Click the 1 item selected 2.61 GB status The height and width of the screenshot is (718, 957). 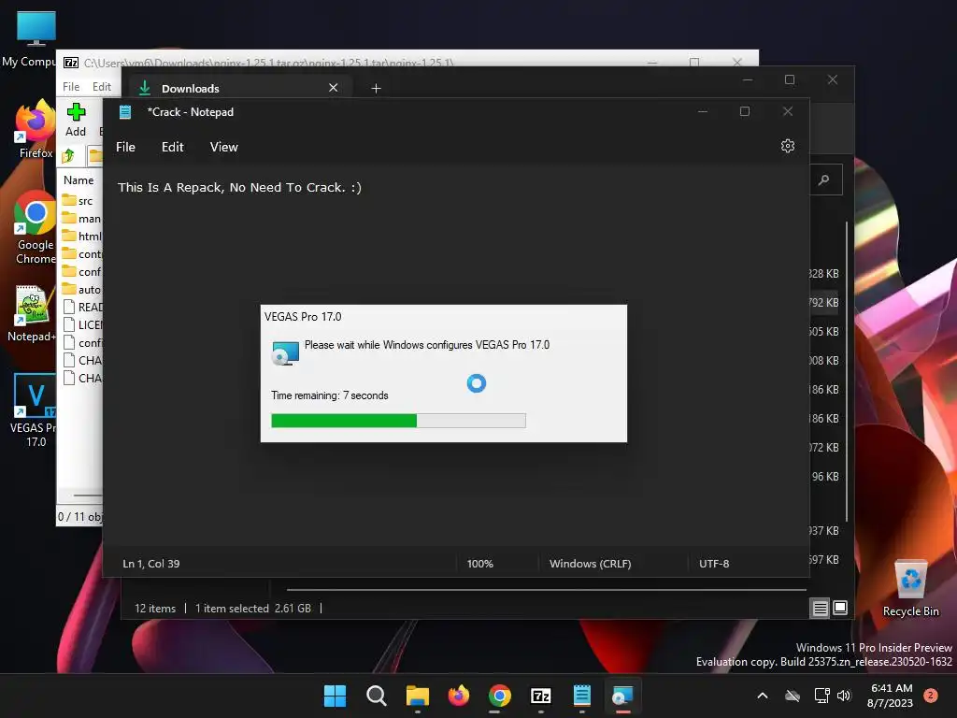pos(252,609)
